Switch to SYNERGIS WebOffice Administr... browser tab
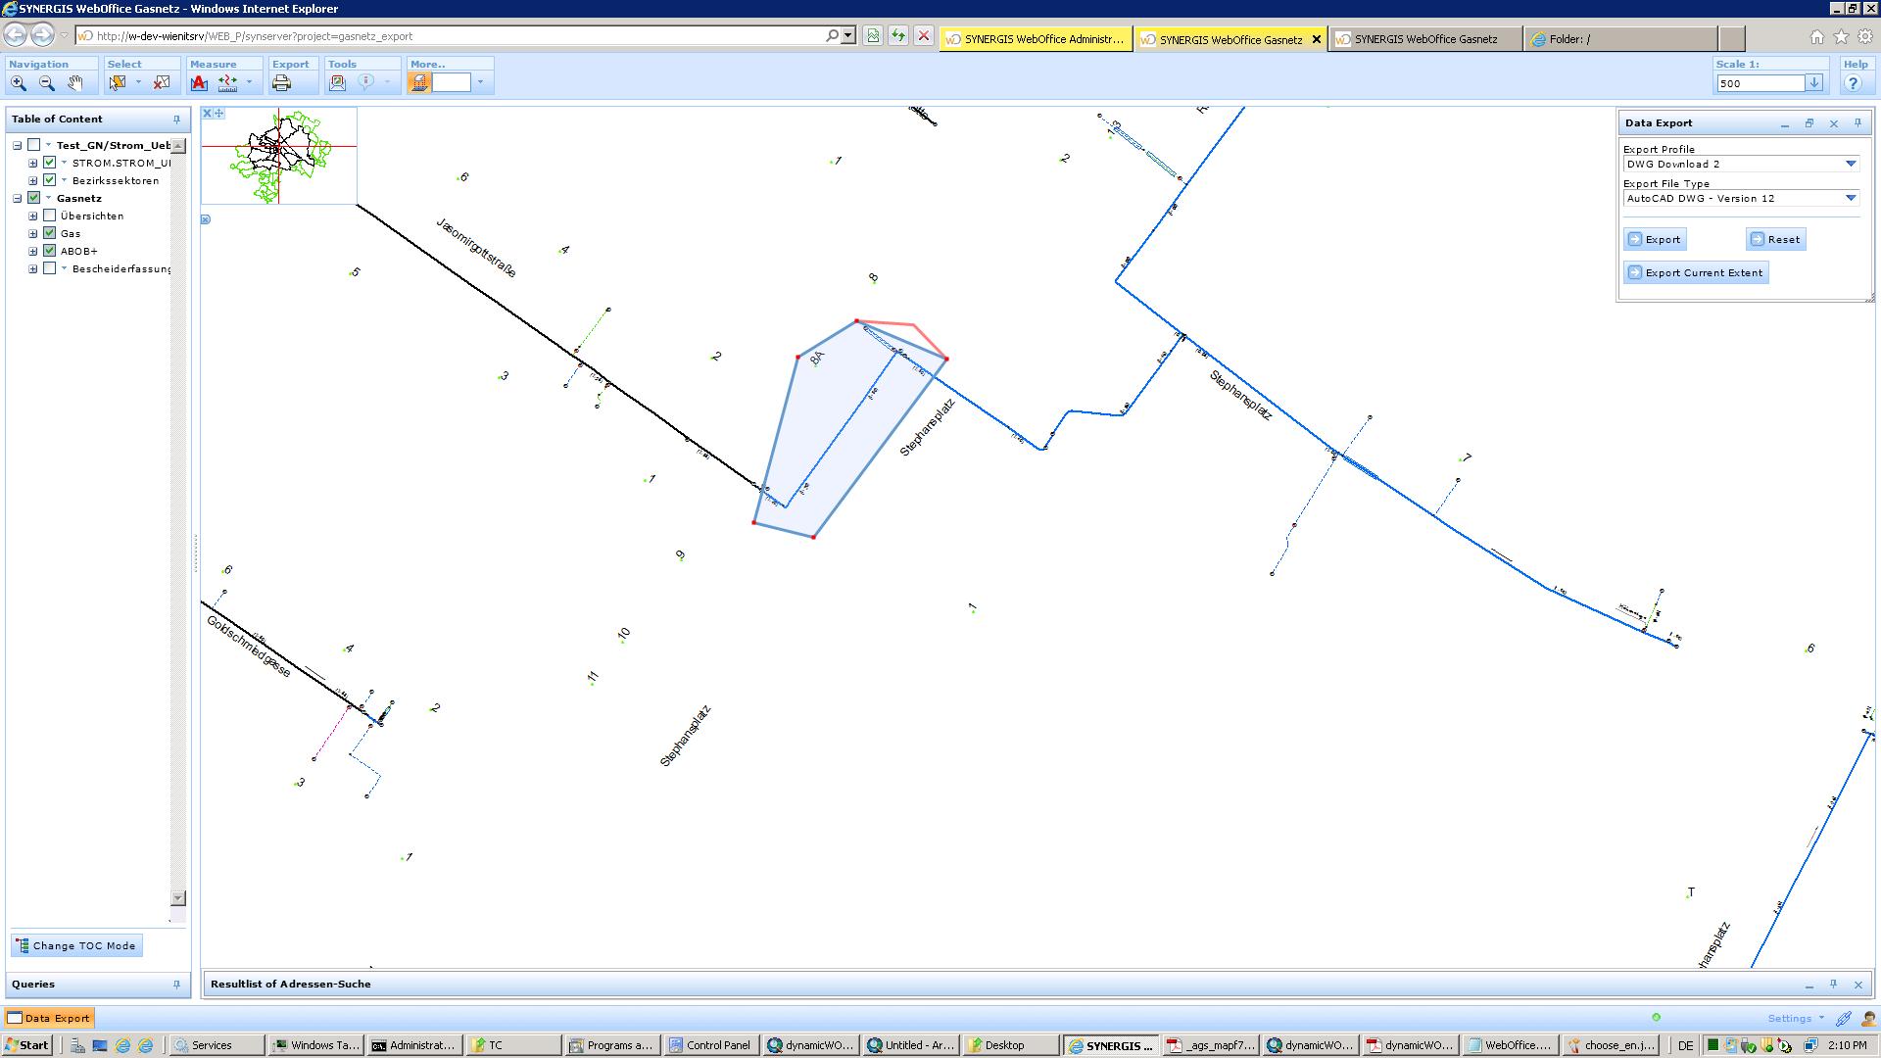1881x1058 pixels. pyautogui.click(x=1036, y=39)
